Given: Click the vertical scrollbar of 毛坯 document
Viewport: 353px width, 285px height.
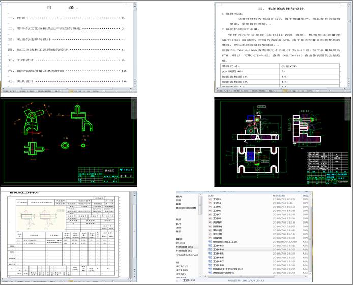Looking at the screenshot, I should [x=349, y=45].
